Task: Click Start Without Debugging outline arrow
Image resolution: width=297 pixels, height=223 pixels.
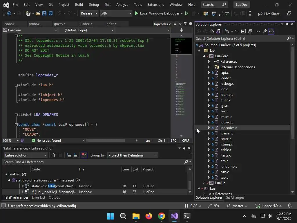Action: (186, 13)
